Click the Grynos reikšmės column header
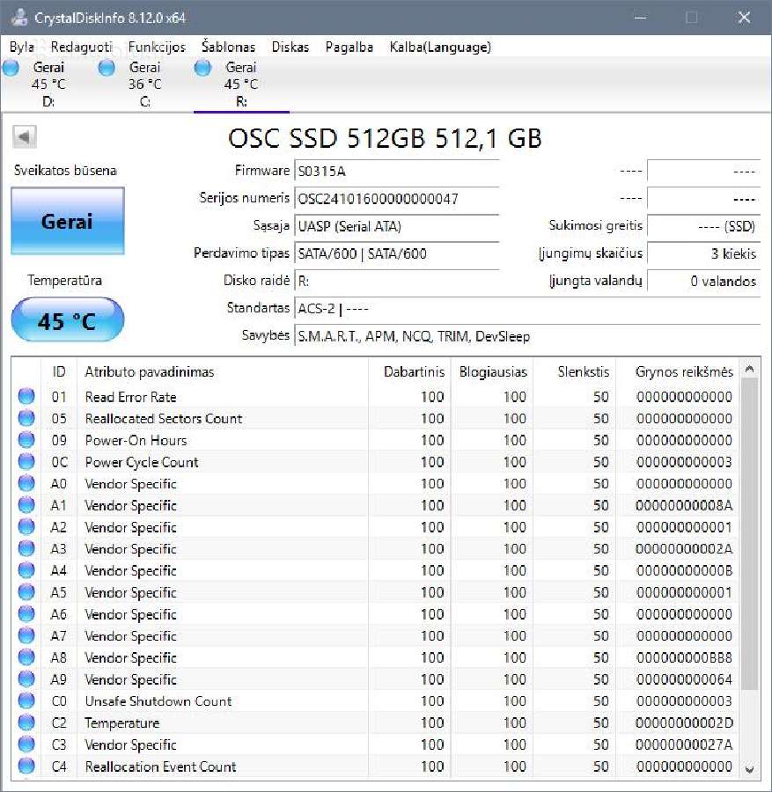 (684, 371)
